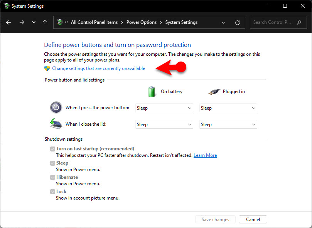
Task: Click the UAC shield icon
Action: coord(47,68)
